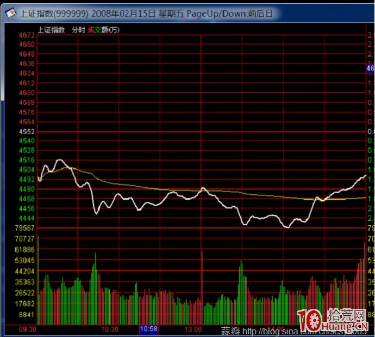Screen dimensions: 375x337
Task: Click the blue highlighted value on the right axis
Action: [370, 68]
